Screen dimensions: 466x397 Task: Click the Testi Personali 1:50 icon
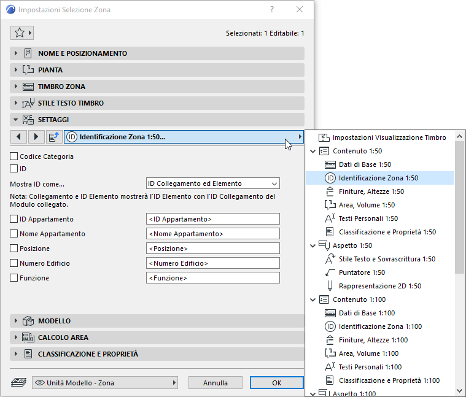[x=330, y=218]
